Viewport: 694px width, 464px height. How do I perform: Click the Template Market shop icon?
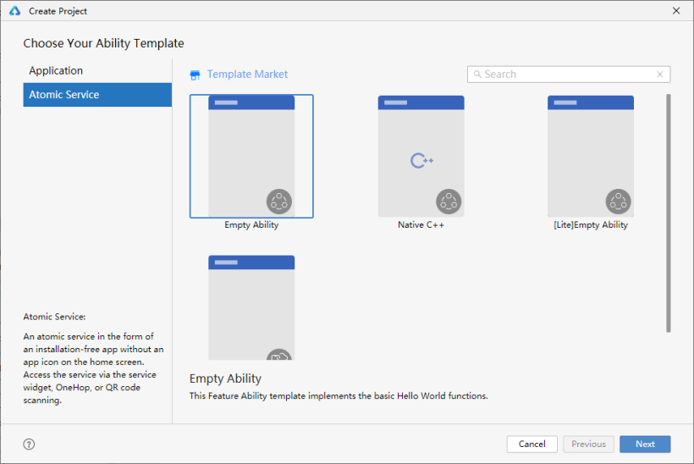(x=195, y=75)
